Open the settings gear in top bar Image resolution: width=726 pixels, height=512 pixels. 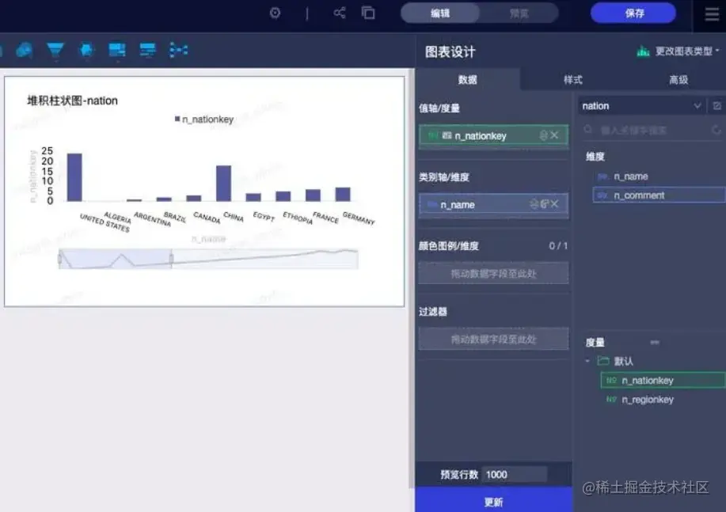pos(275,13)
